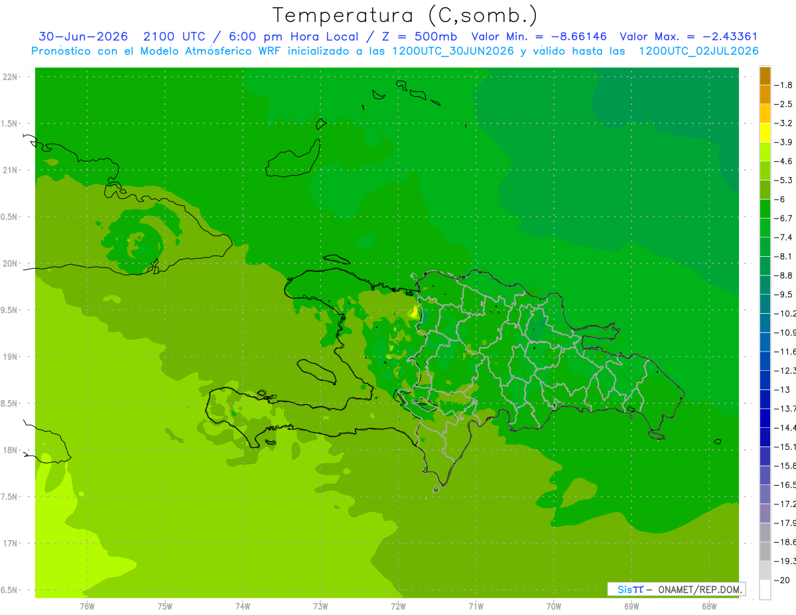Click the "Temperatura (C,somb.)" map title
The height and width of the screenshot is (615, 796).
pyautogui.click(x=405, y=15)
